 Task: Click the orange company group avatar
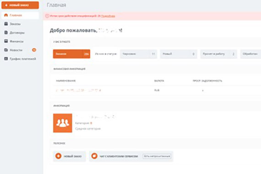(63, 123)
